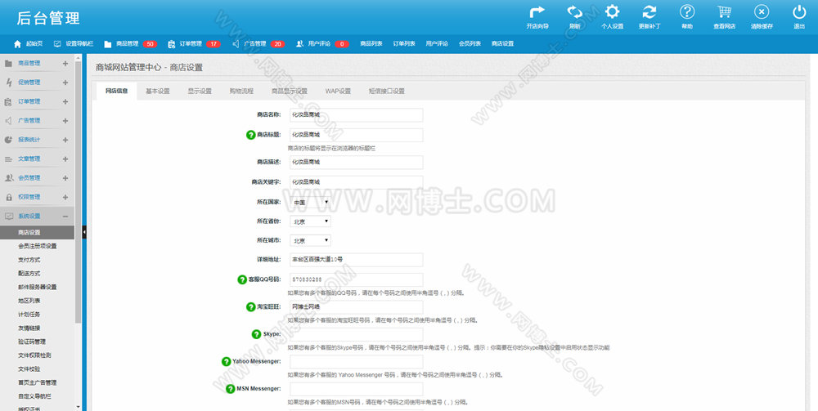
Task: Expand the sidebar 商品管理 plus sign
Action: 65,64
